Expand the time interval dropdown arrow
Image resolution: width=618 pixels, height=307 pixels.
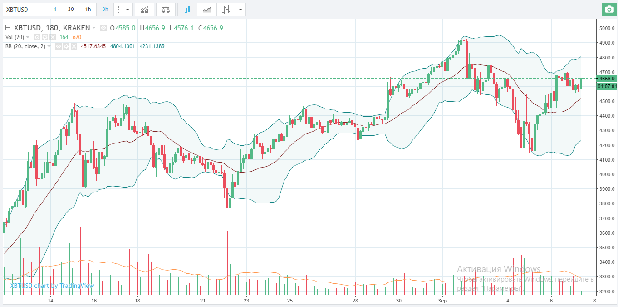click(128, 10)
